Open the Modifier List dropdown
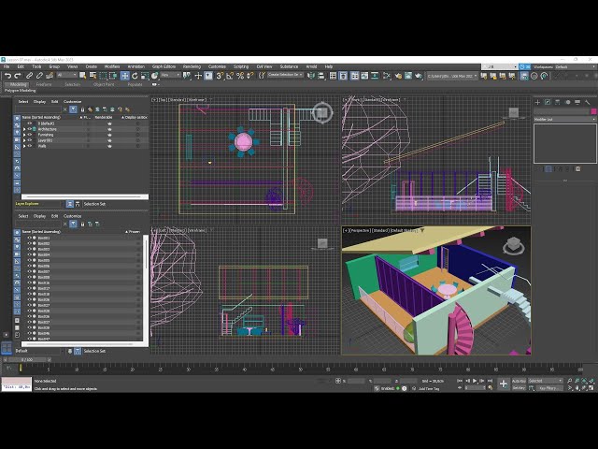This screenshot has width=598, height=449. (x=564, y=120)
